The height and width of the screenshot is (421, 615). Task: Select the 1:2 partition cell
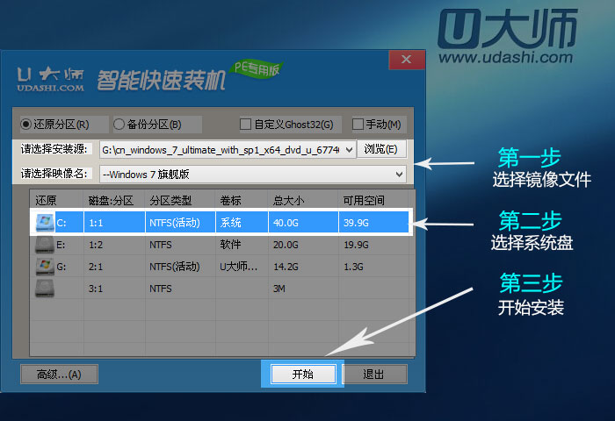coord(114,245)
